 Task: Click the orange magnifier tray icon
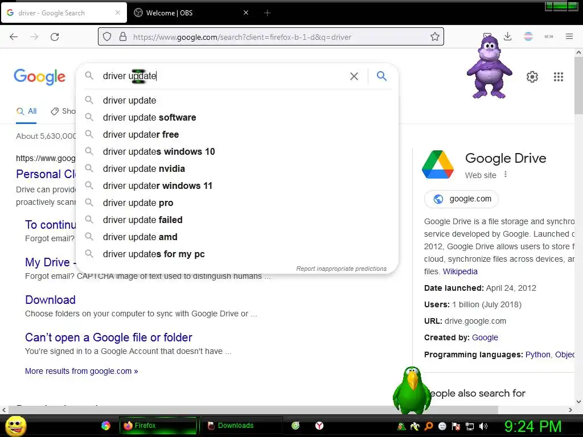point(429,426)
